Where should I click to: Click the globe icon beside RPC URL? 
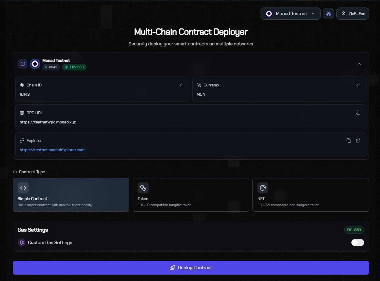pos(22,113)
